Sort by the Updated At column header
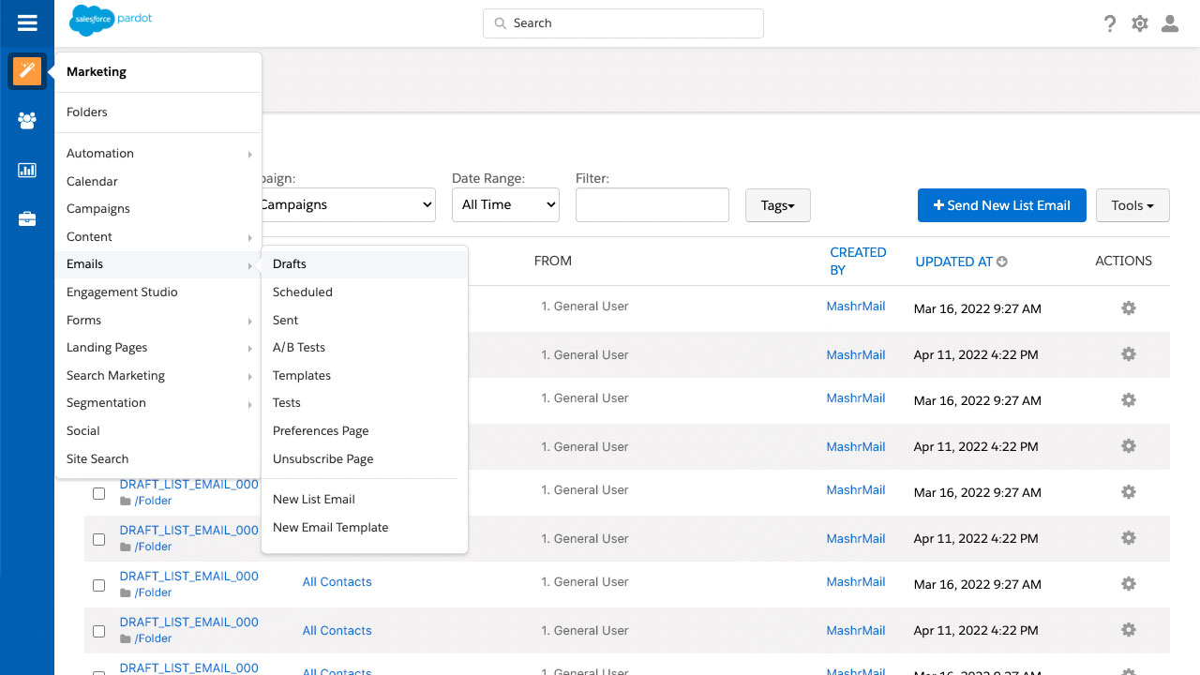The image size is (1200, 675). [953, 262]
